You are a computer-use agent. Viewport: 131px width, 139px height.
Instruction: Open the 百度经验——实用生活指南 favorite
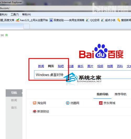point(69,20)
